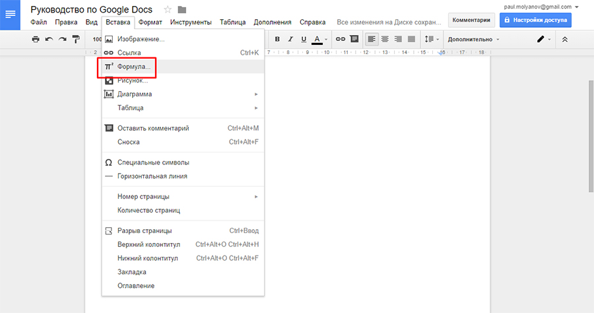Open the Таблица menu in menu bar
This screenshot has width=594, height=313.
(x=232, y=22)
